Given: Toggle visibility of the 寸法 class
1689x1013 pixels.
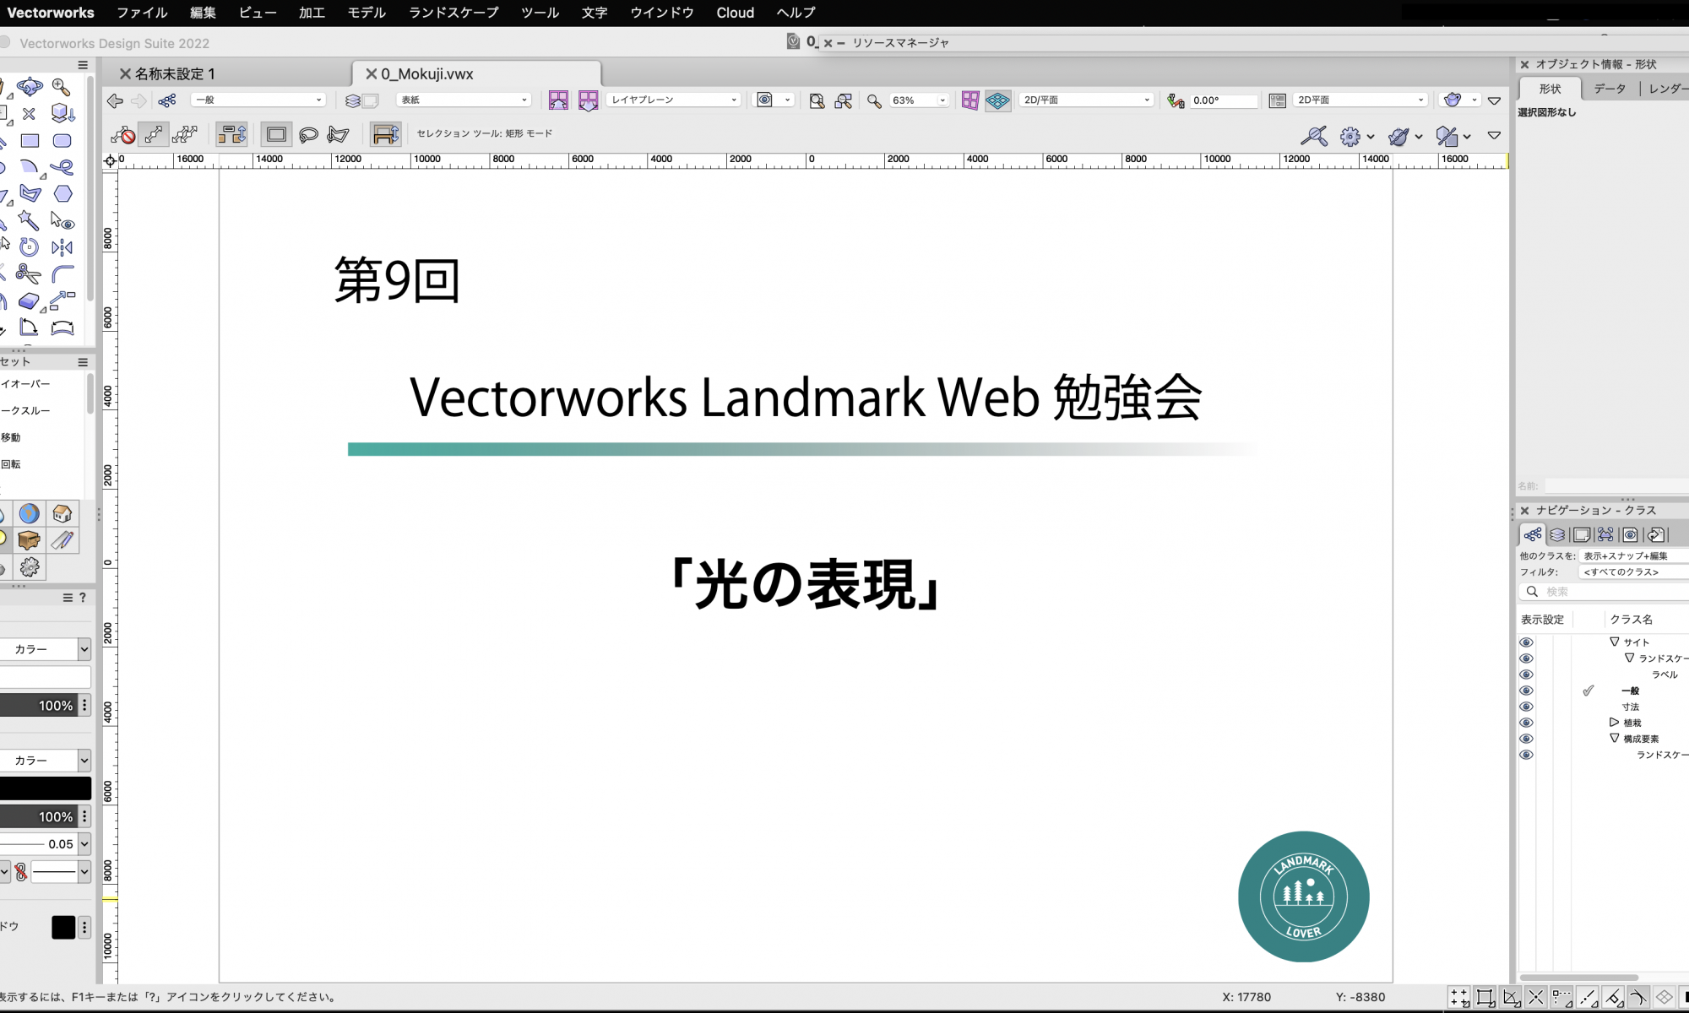Looking at the screenshot, I should 1526,707.
